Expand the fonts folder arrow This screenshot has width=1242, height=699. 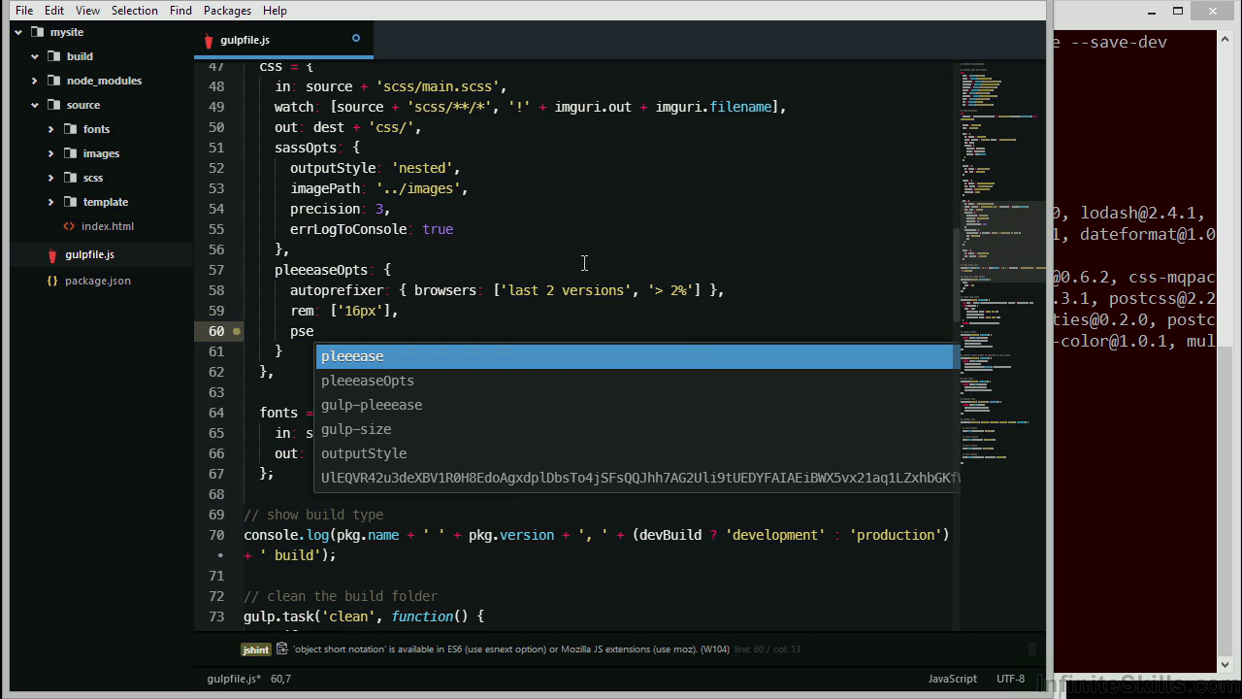click(51, 129)
